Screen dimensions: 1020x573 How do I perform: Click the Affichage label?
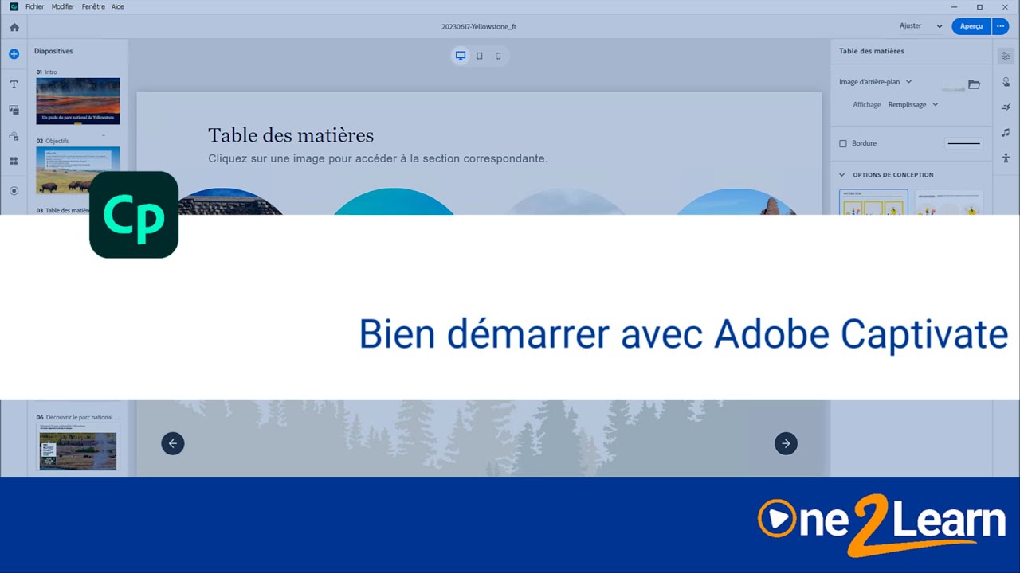click(x=867, y=104)
